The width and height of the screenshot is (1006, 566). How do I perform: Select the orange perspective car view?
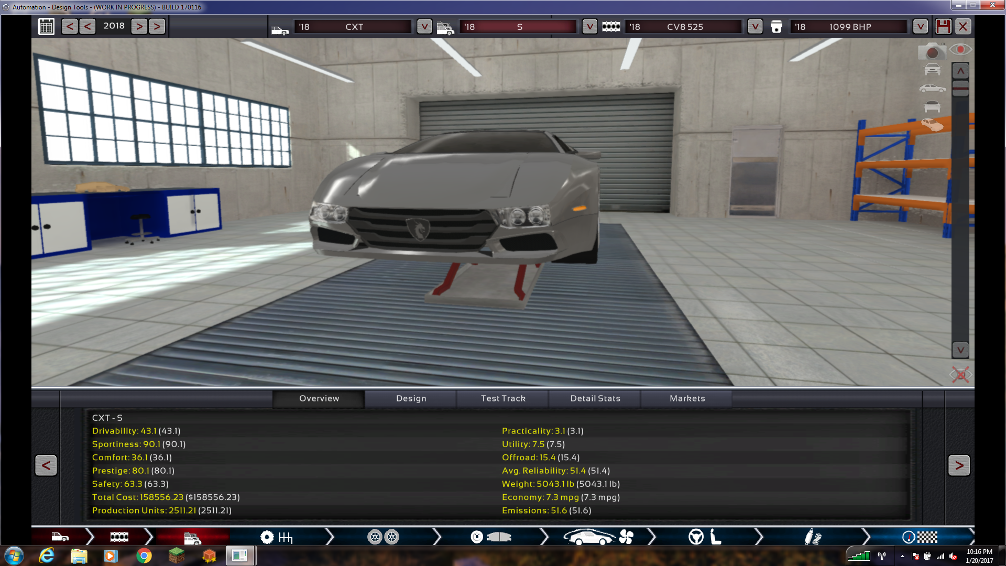pyautogui.click(x=932, y=125)
